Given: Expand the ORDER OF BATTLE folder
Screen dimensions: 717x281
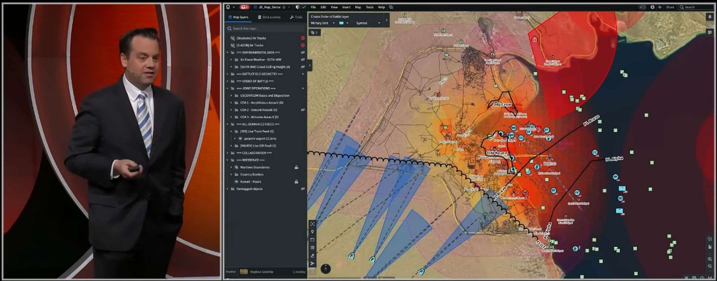Looking at the screenshot, I should pos(228,81).
